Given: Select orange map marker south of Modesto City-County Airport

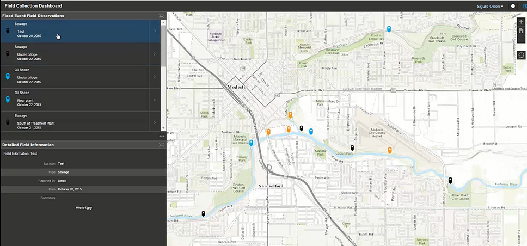Looking at the screenshot, I should coord(390,150).
